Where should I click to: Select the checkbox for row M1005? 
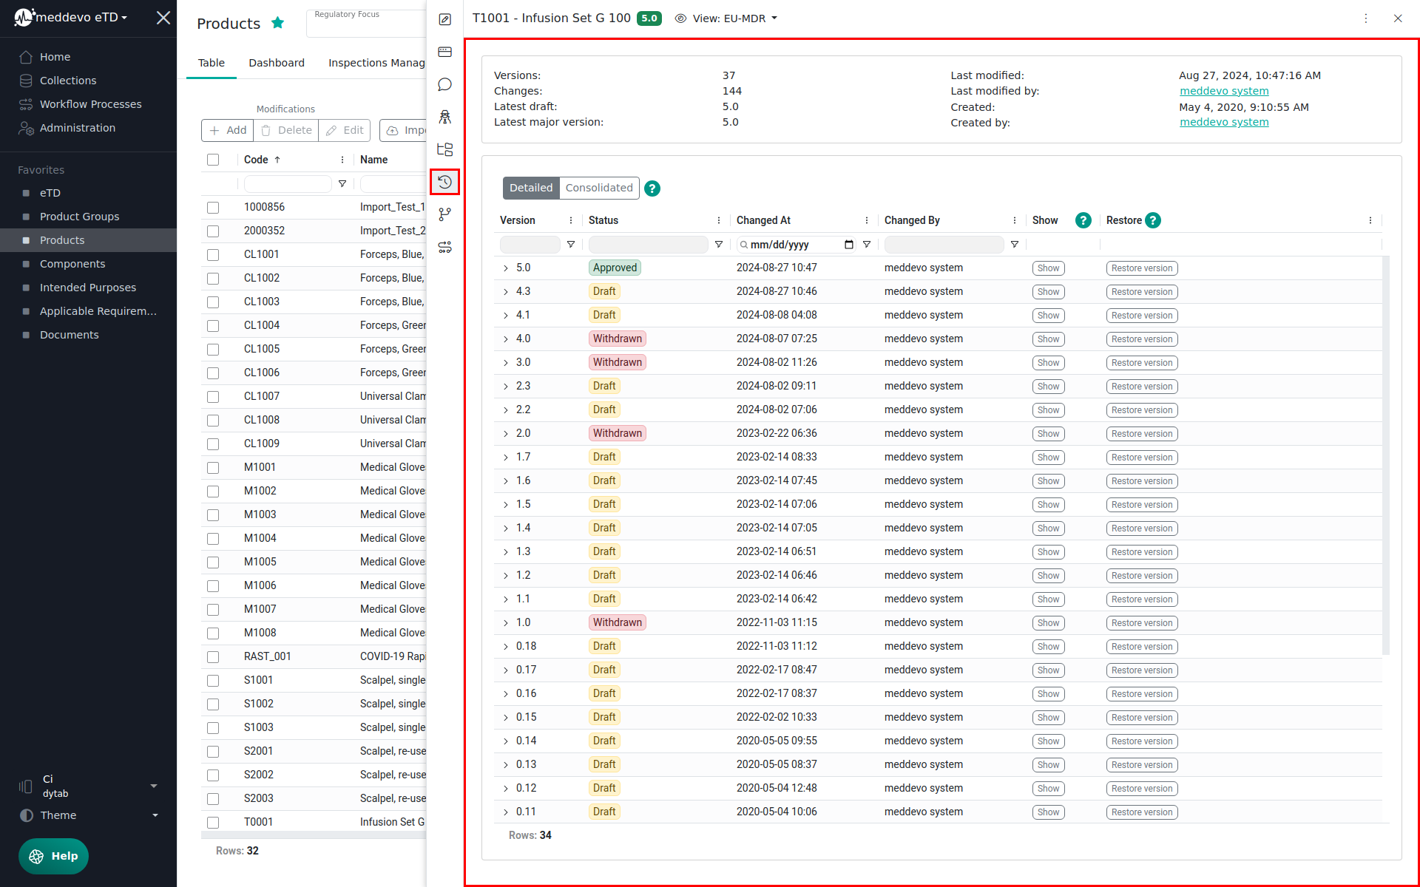(x=213, y=563)
